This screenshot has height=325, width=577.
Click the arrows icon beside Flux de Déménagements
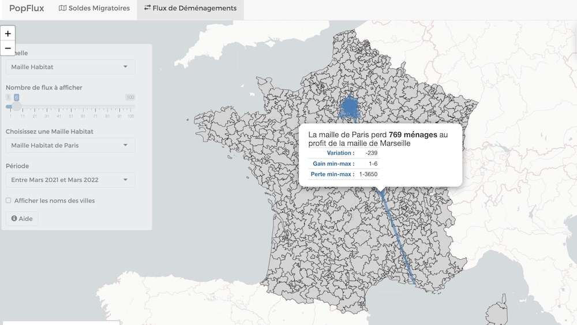tap(147, 8)
